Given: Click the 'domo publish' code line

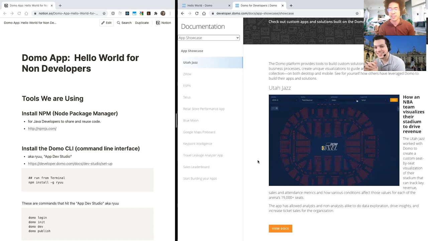Looking at the screenshot, I should pos(39,231).
